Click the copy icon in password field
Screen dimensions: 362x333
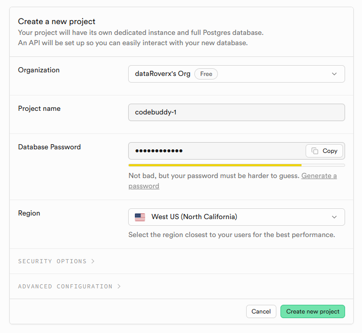315,151
